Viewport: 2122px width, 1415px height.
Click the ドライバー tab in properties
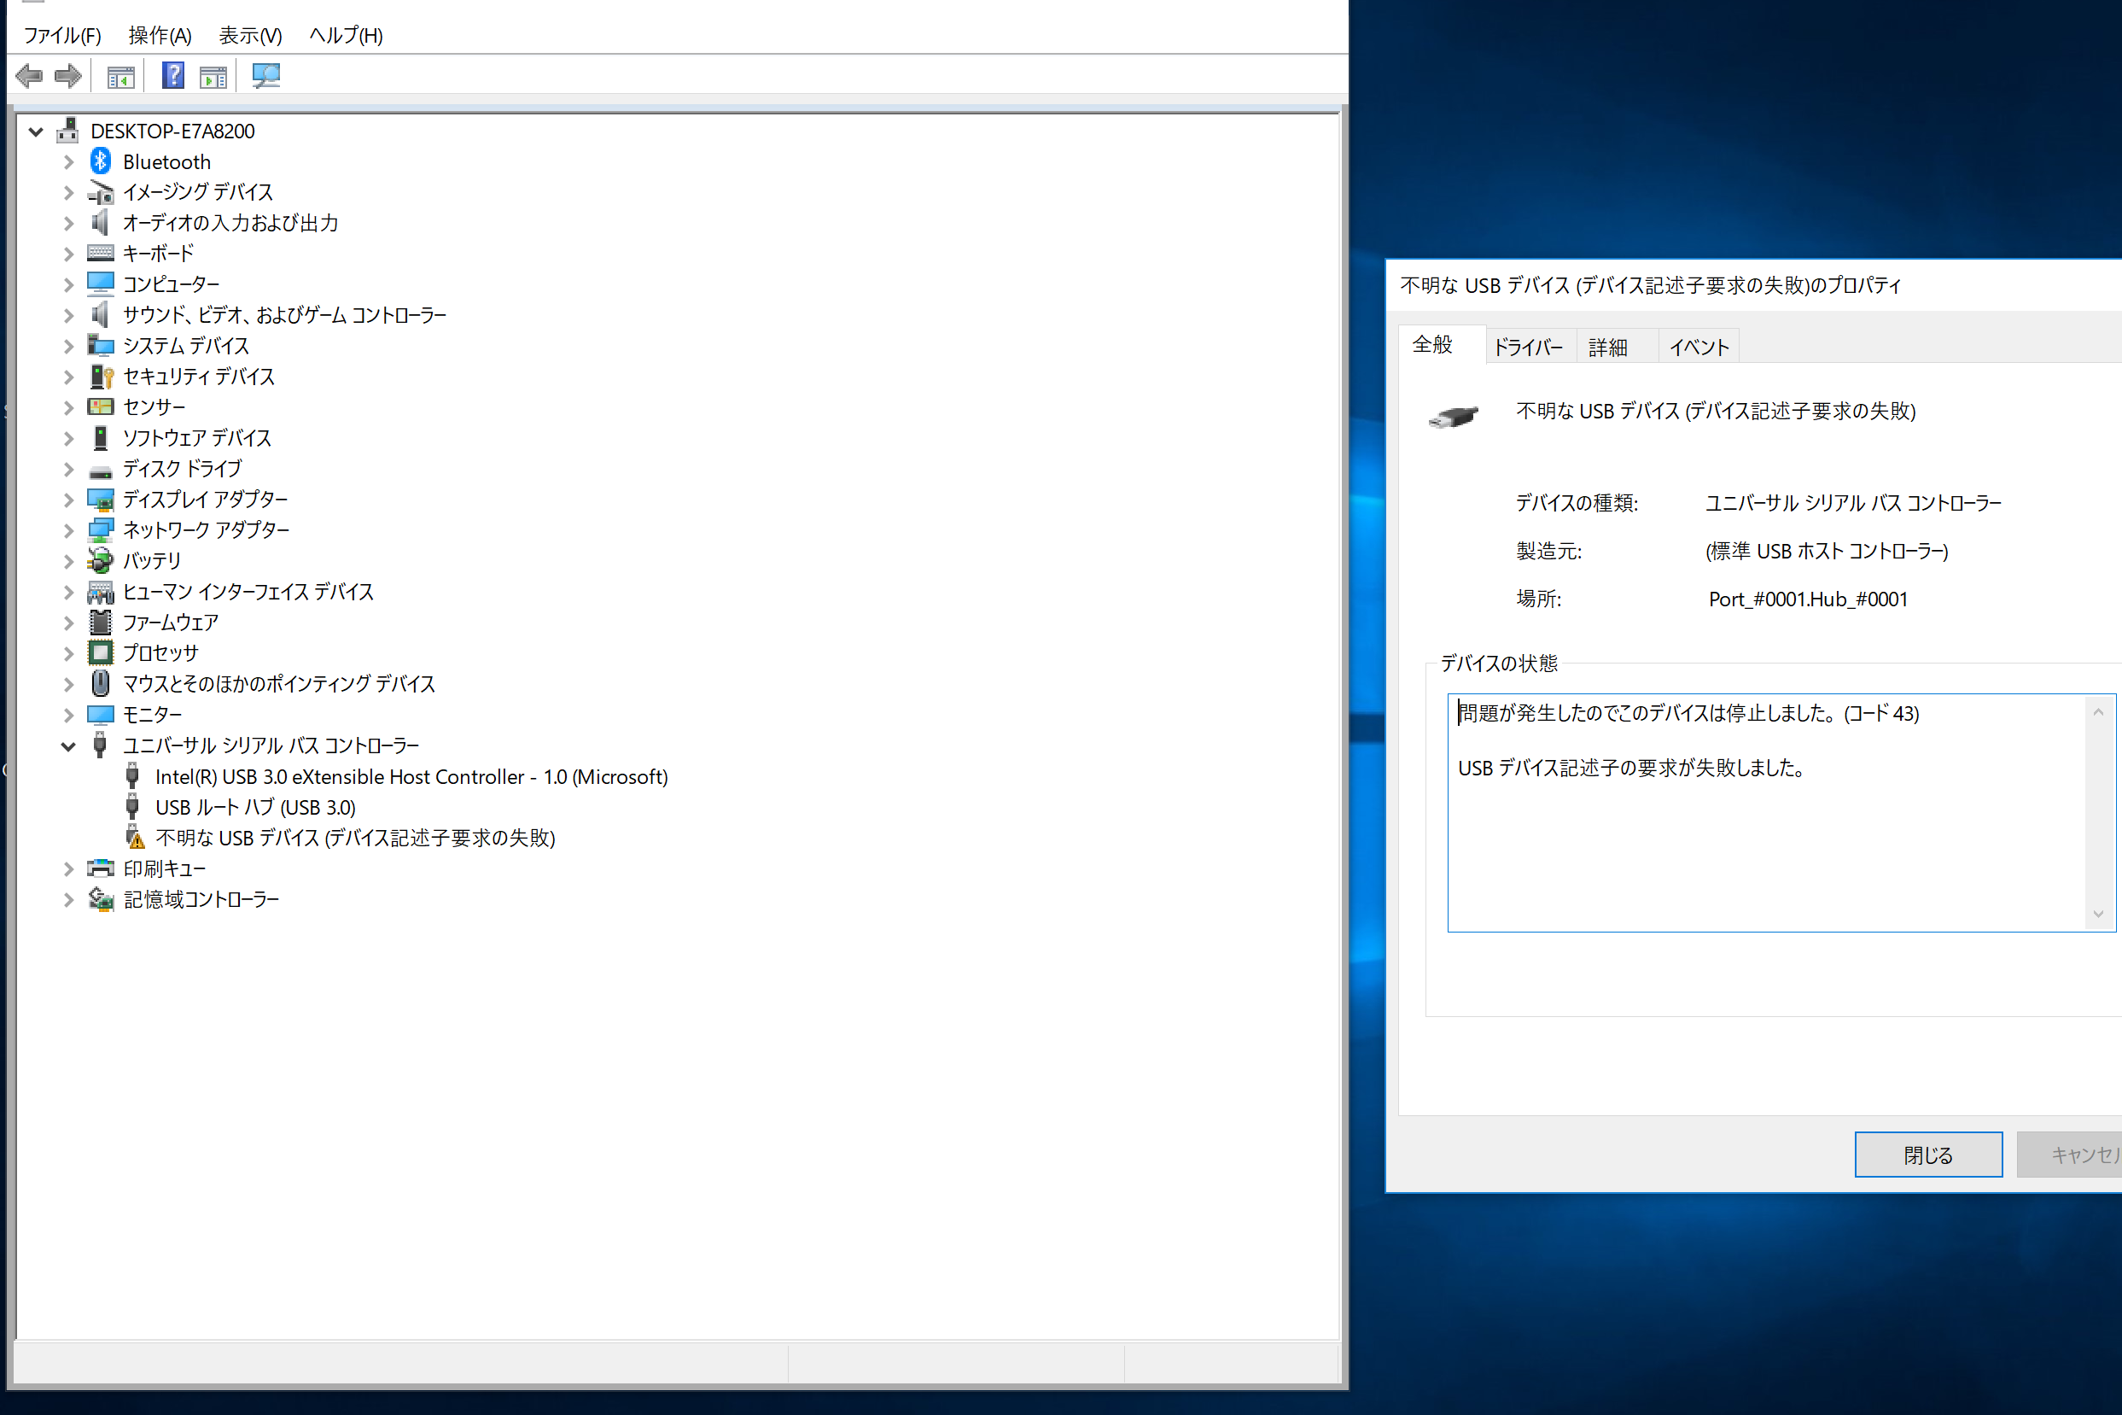(x=1525, y=346)
